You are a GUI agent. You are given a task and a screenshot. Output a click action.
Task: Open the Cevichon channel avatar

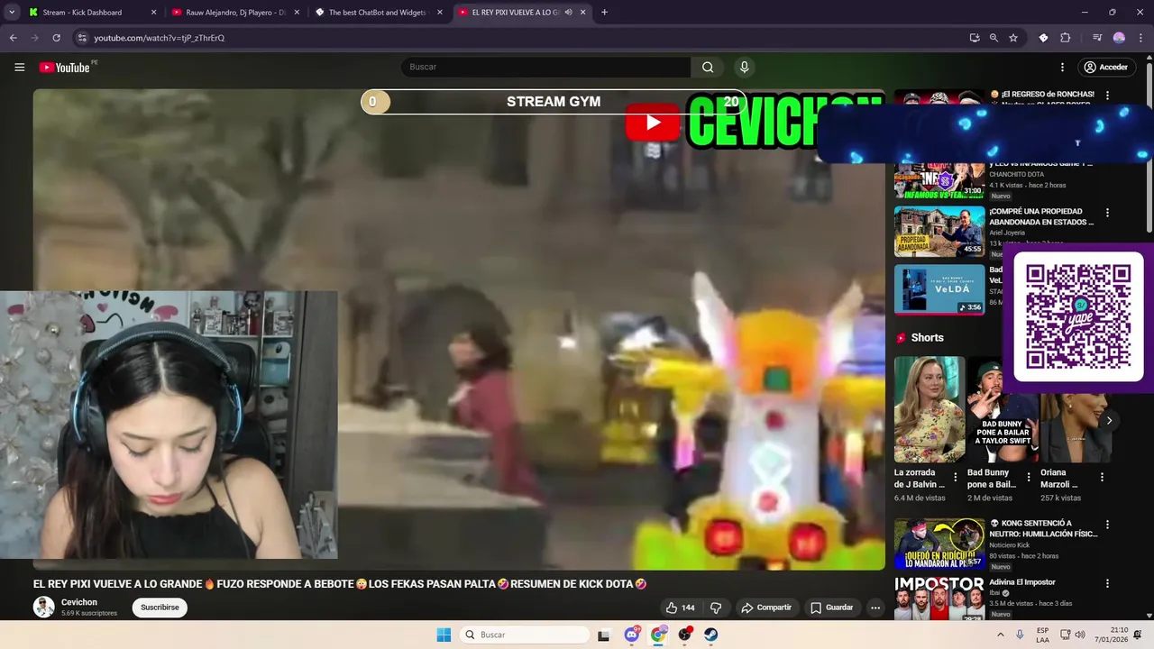click(43, 607)
